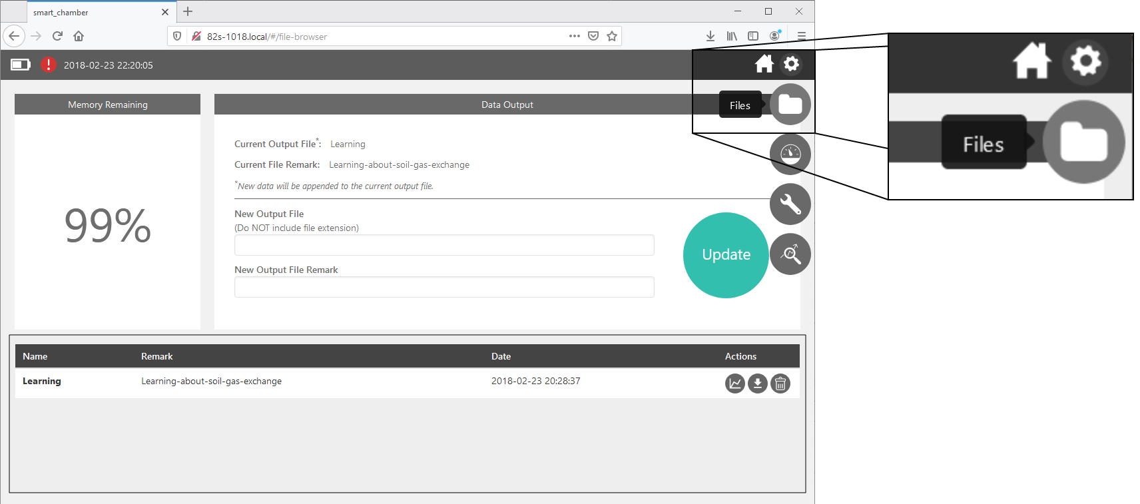The height and width of the screenshot is (504, 1140).
Task: Open page actions three-dot menu
Action: click(574, 36)
